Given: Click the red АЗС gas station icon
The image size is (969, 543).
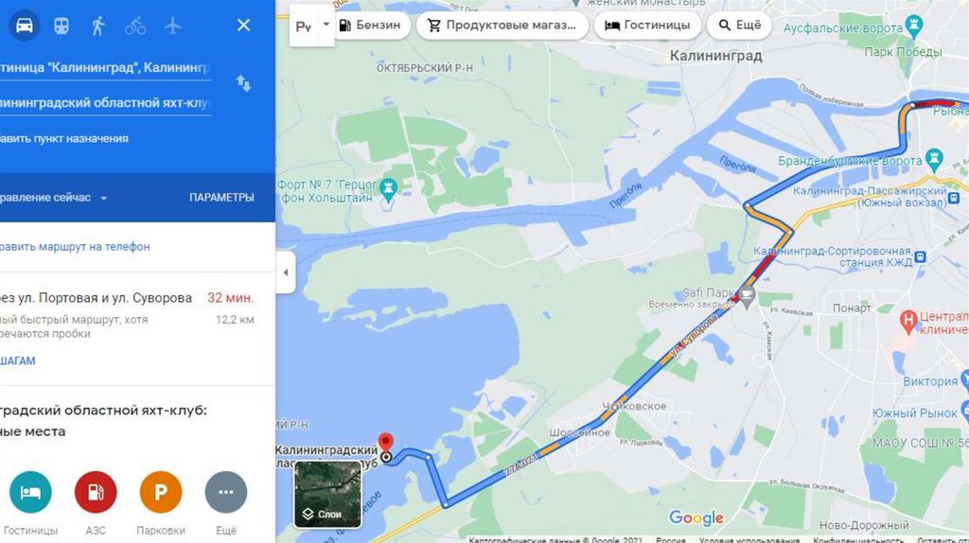Looking at the screenshot, I should coord(96,492).
